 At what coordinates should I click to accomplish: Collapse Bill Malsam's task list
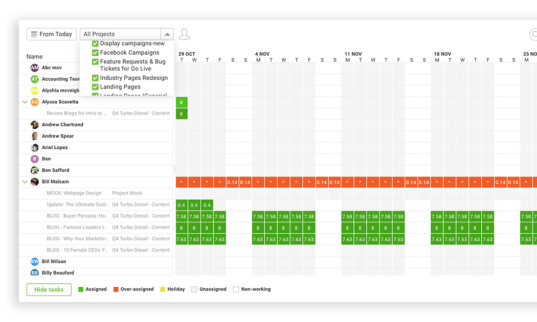pyautogui.click(x=25, y=182)
